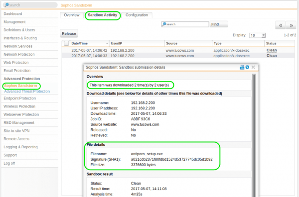
Task: Open Advanced Threat Protection submenu item
Action: (x=27, y=92)
